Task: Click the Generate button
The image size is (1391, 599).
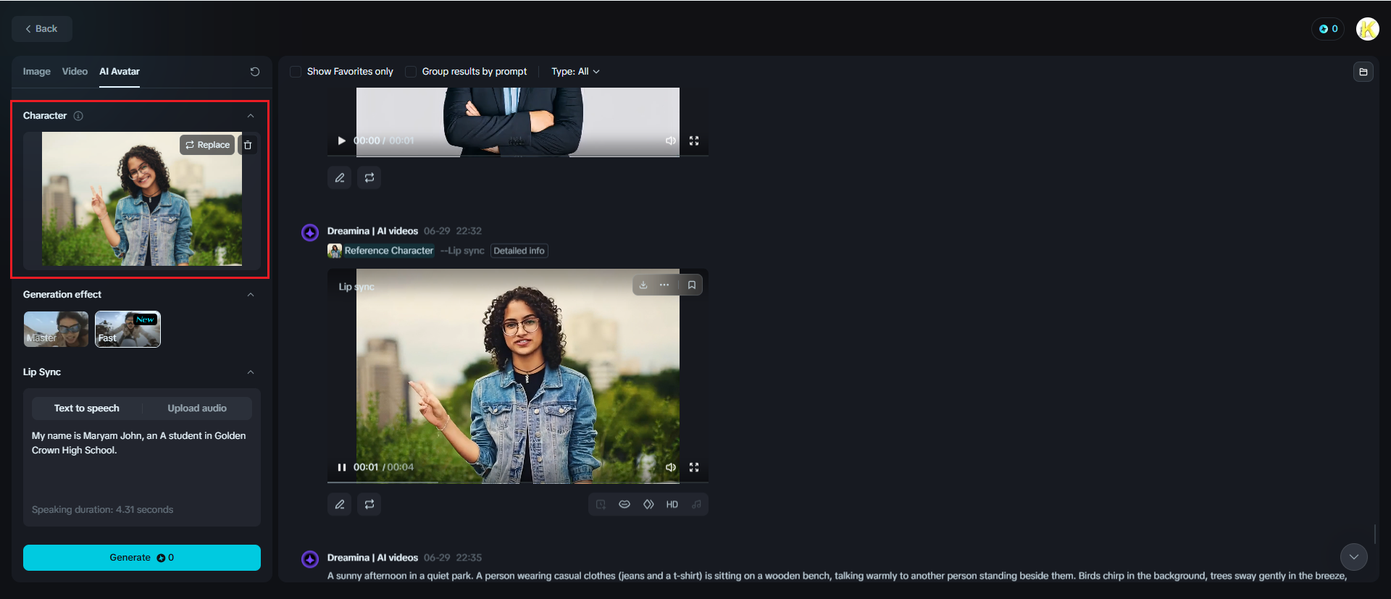Action: [x=142, y=558]
